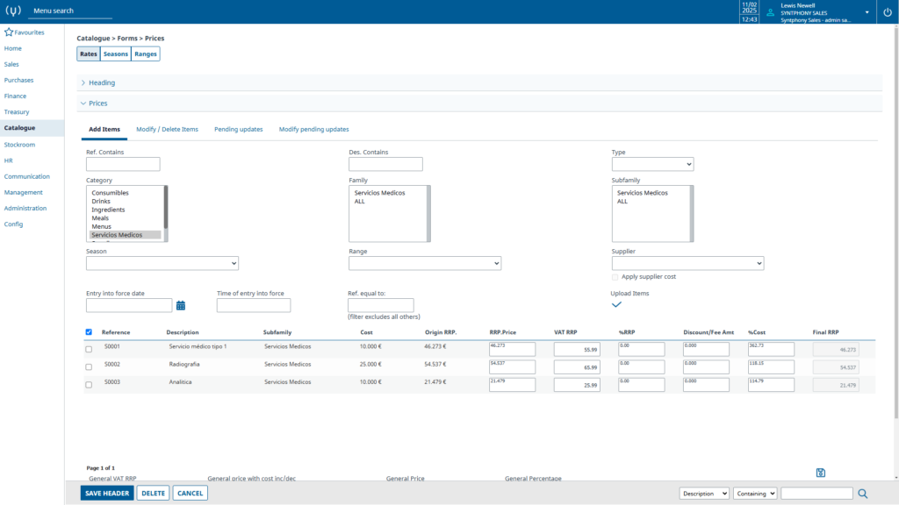Open the entry into force calendar picker
This screenshot has width=899, height=505.
[181, 306]
